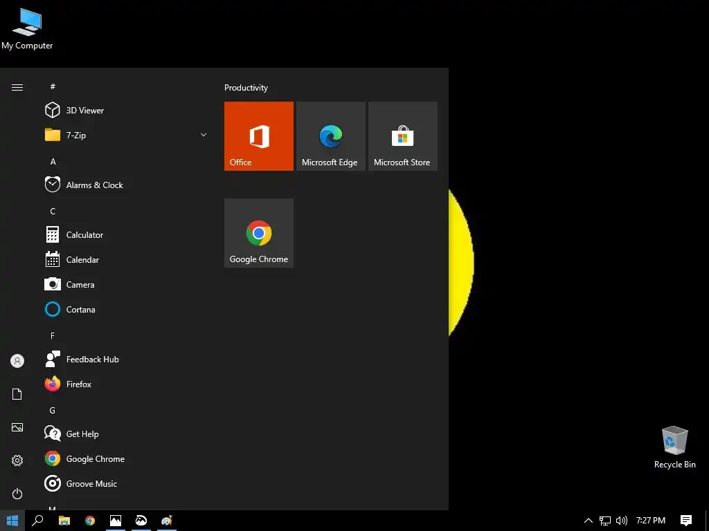The height and width of the screenshot is (531, 709).
Task: Open Chrome from the taskbar
Action: click(x=90, y=521)
